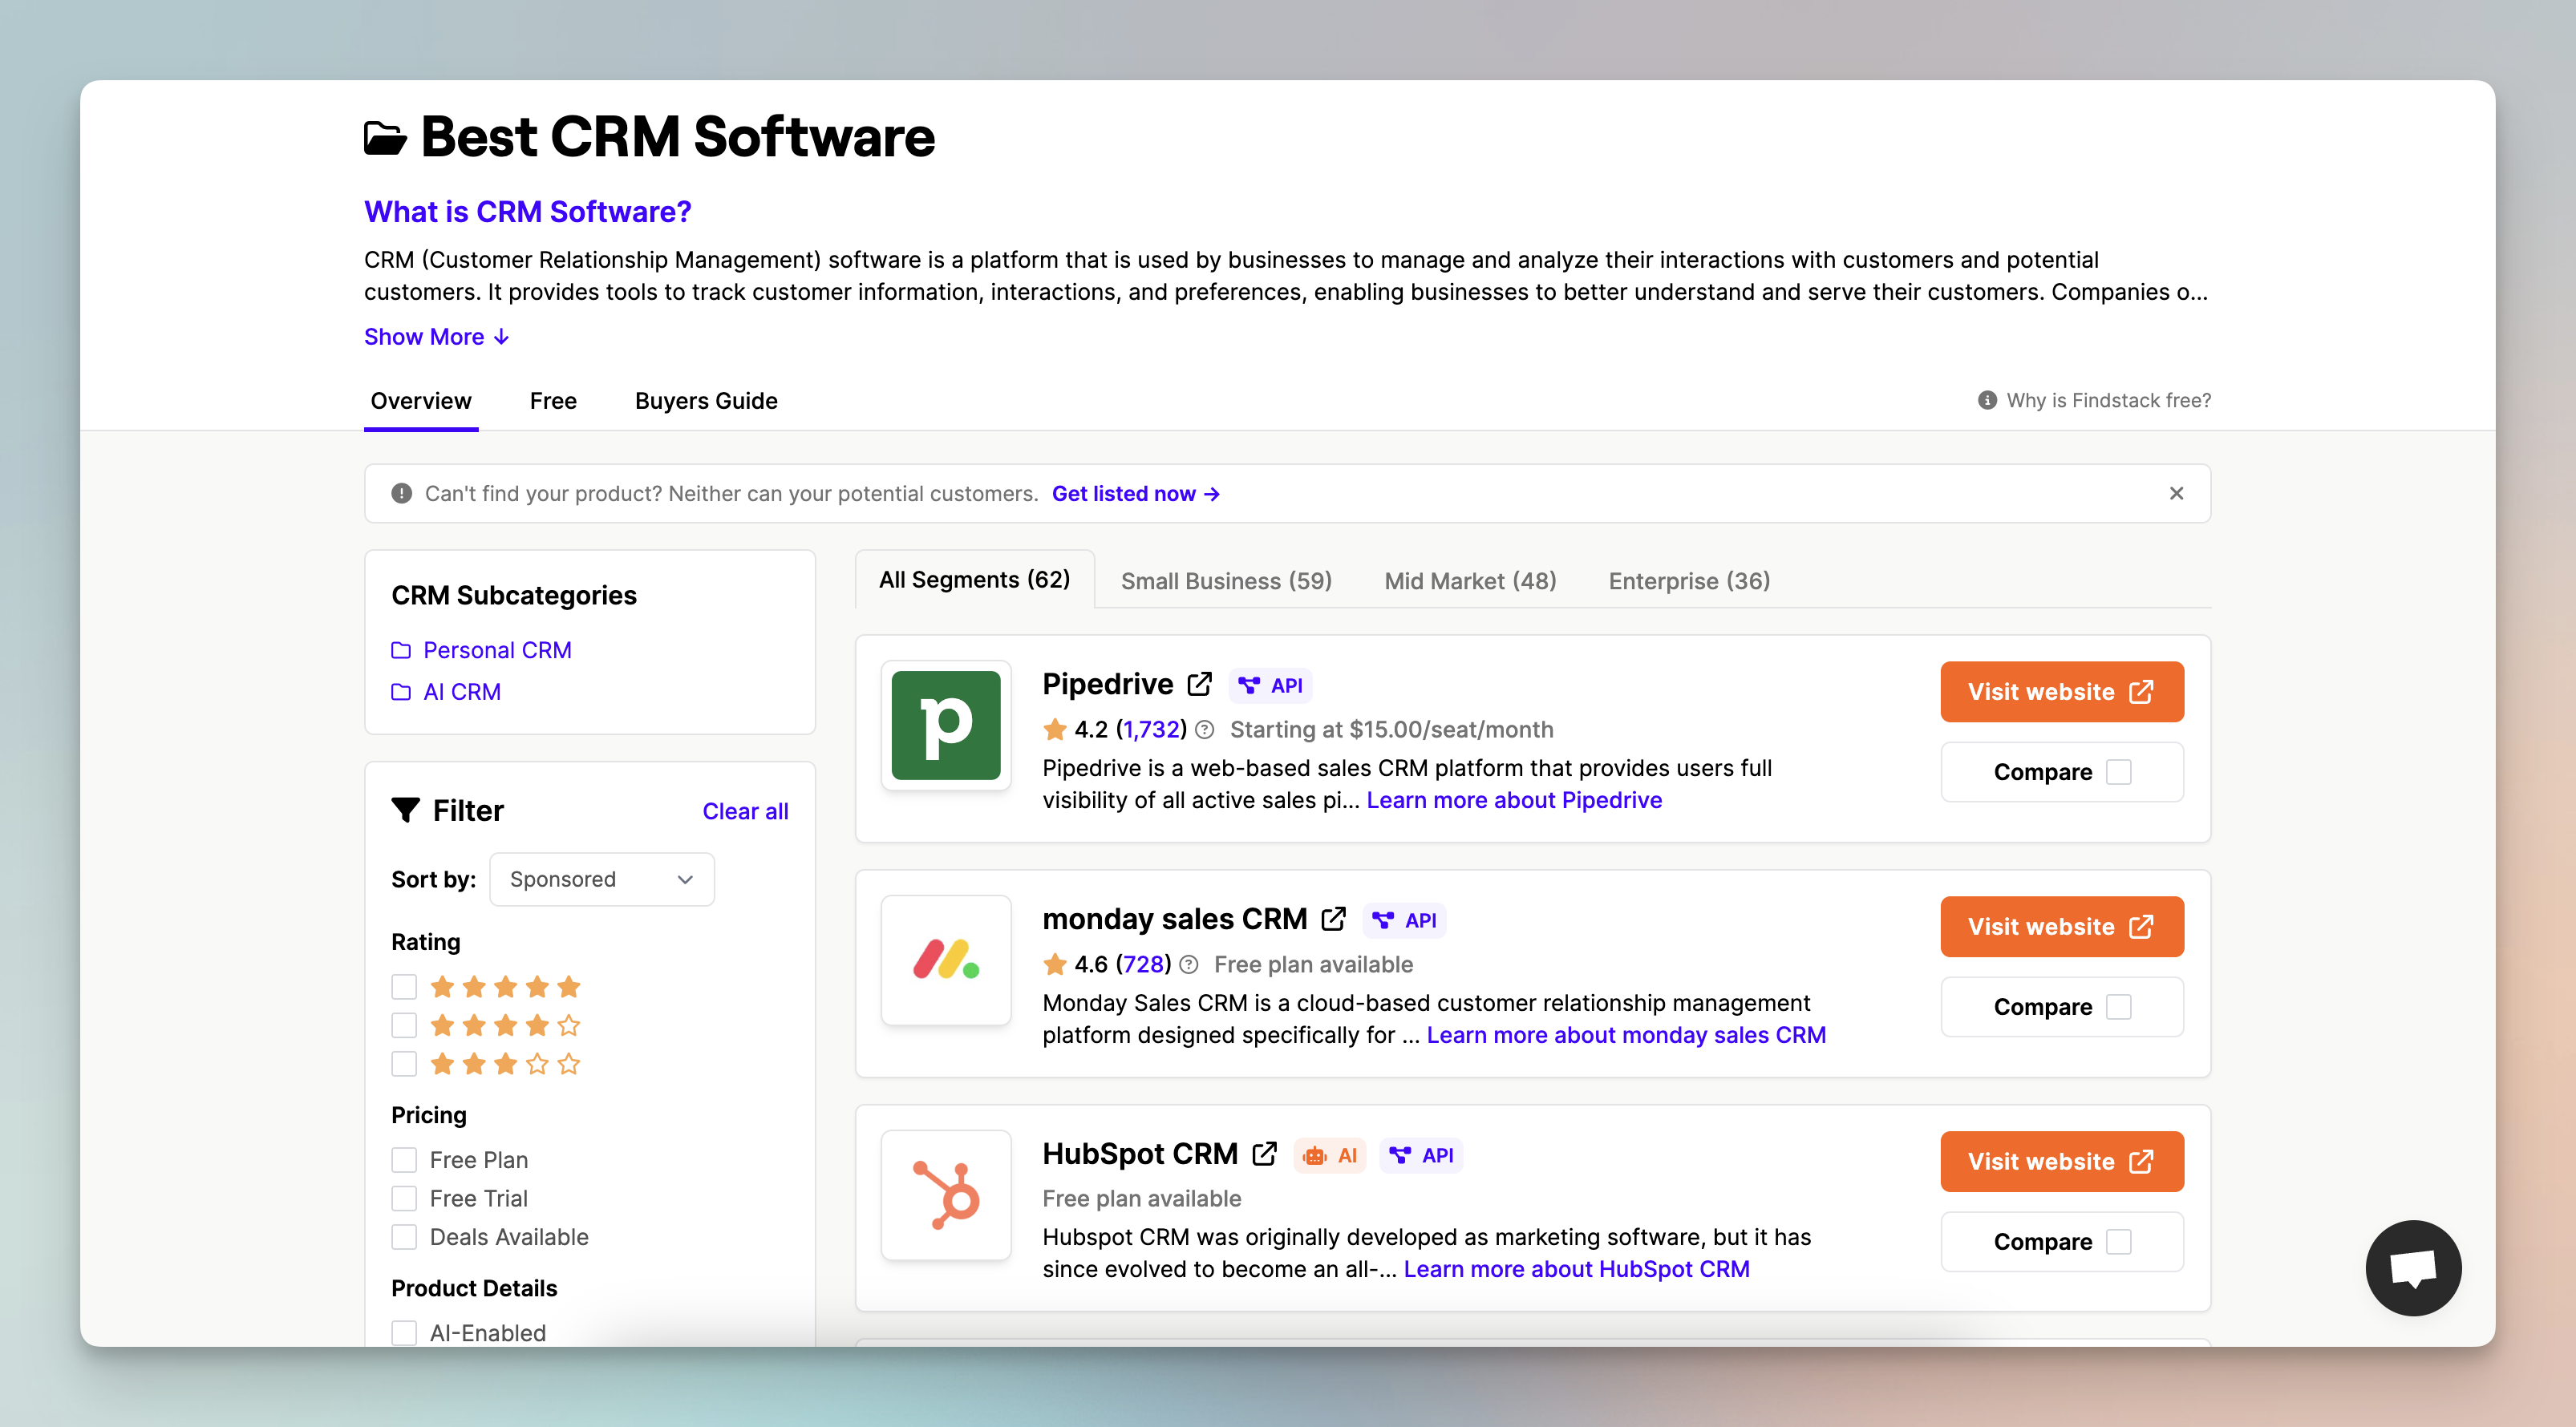Click the rating help icon next to 1,732
2576x1427 pixels.
click(1204, 730)
